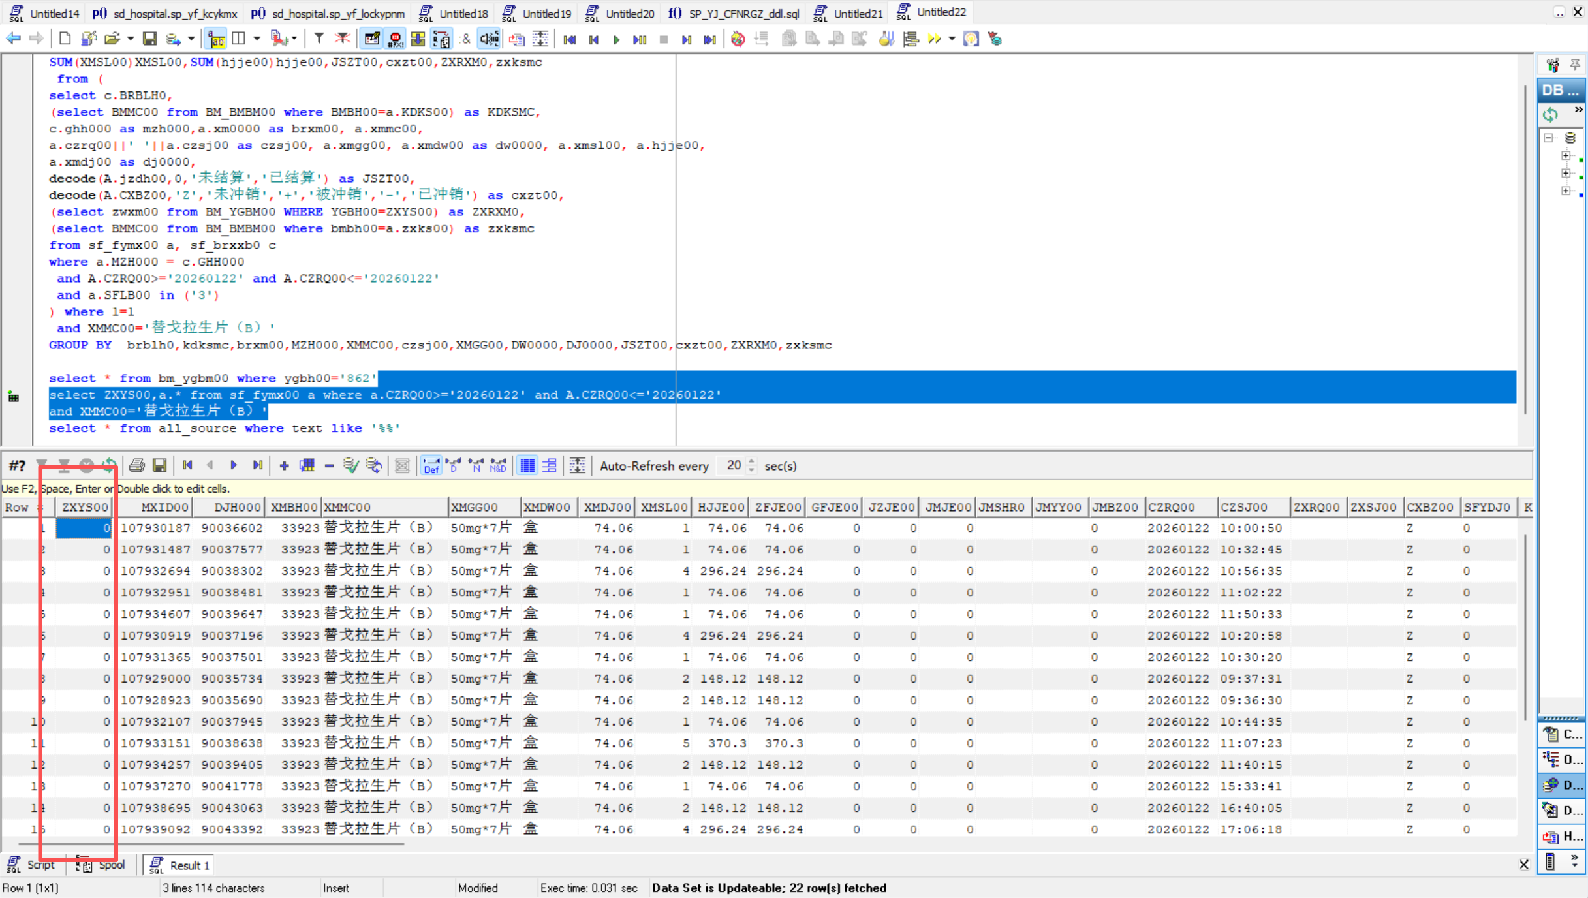Viewport: 1588px width, 898px height.
Task: Toggle the Def default column widths button
Action: pyautogui.click(x=431, y=465)
